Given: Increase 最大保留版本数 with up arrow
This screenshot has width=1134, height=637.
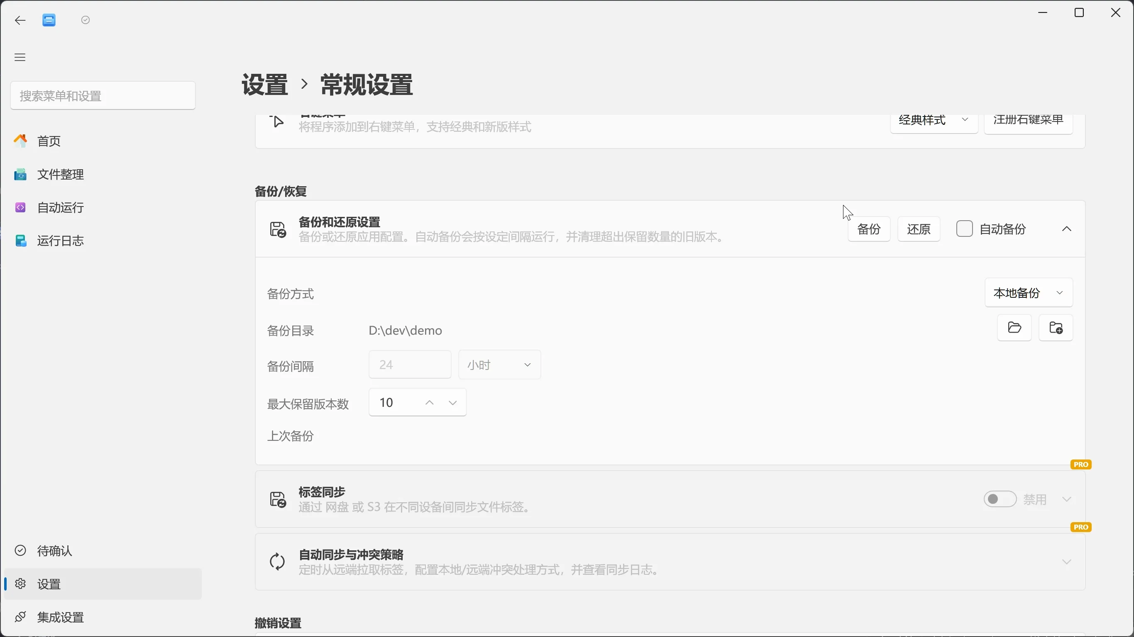Looking at the screenshot, I should (430, 403).
